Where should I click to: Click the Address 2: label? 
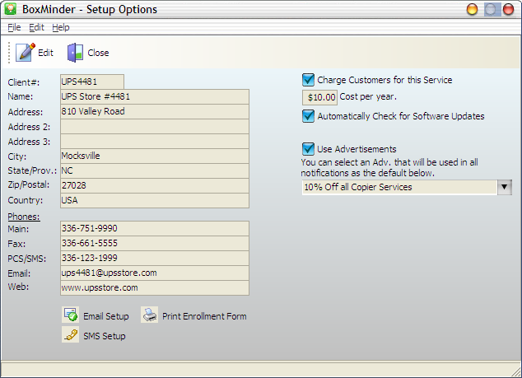tap(29, 127)
